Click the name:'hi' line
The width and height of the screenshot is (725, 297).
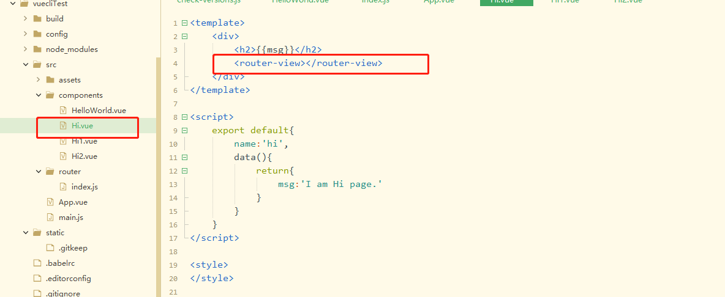[x=261, y=144]
